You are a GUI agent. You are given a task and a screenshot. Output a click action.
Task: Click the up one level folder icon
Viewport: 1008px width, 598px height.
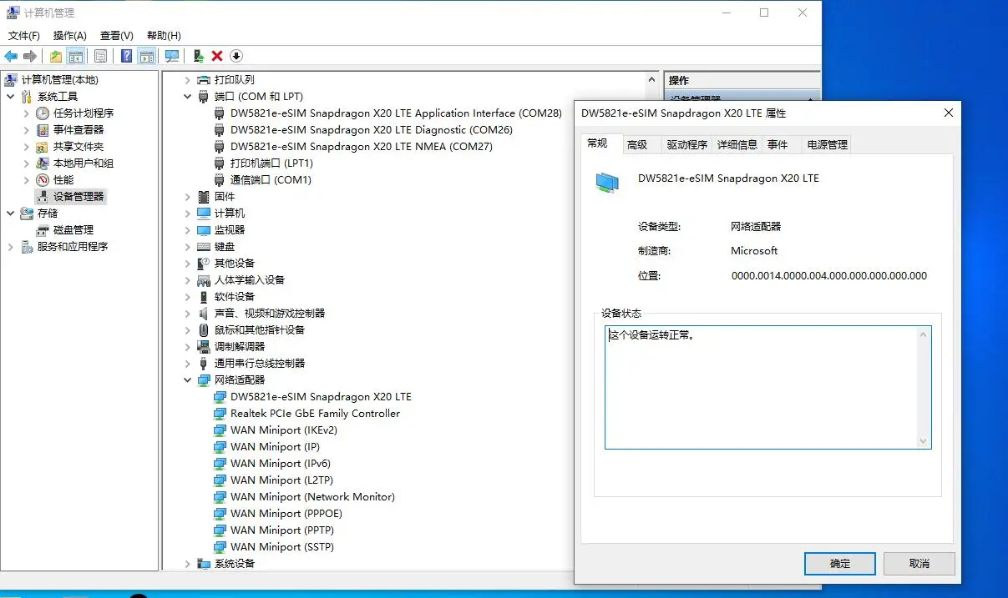[55, 56]
